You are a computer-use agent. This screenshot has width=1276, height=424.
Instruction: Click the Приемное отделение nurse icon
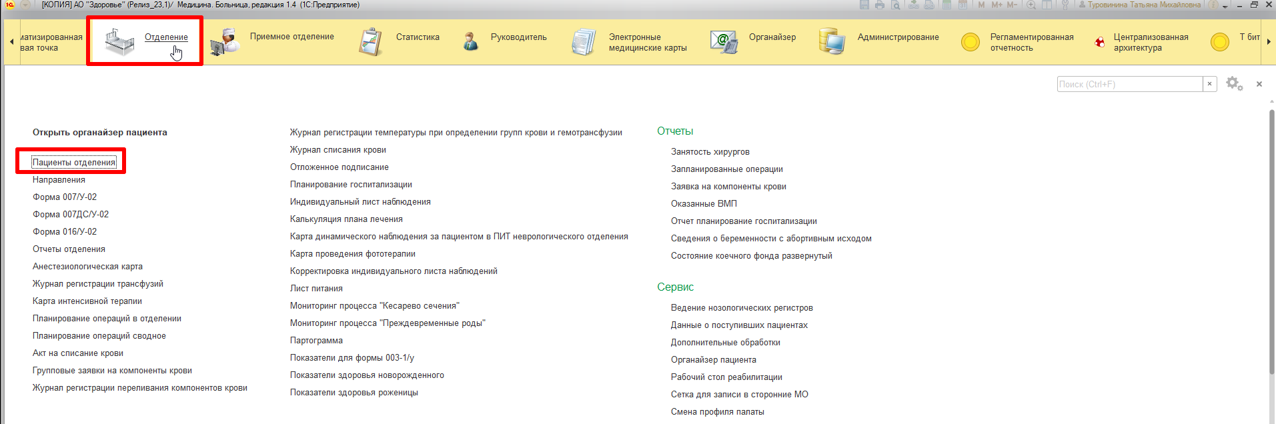pyautogui.click(x=225, y=41)
